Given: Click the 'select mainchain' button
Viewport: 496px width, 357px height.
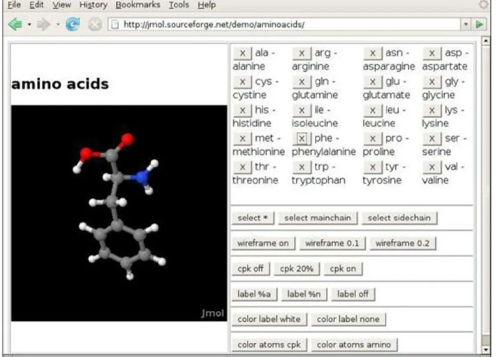Looking at the screenshot, I should (317, 218).
